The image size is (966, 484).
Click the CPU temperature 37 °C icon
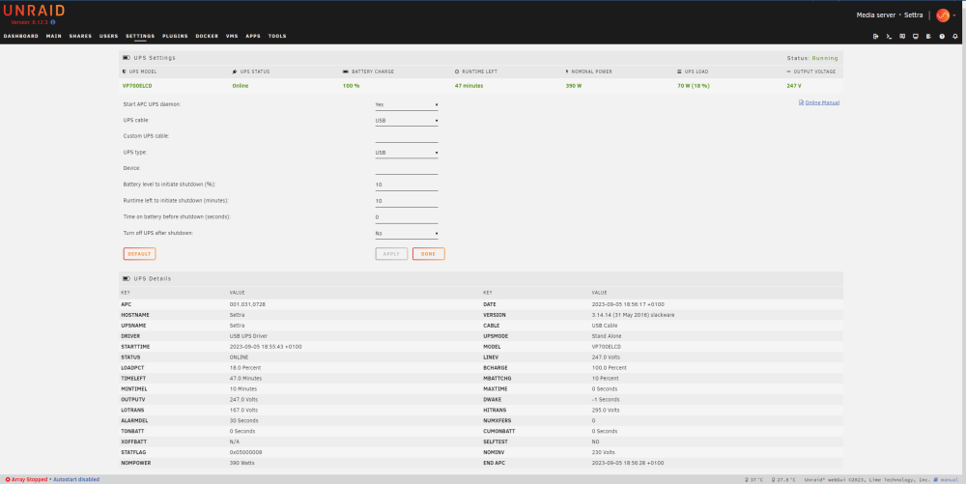click(x=747, y=479)
